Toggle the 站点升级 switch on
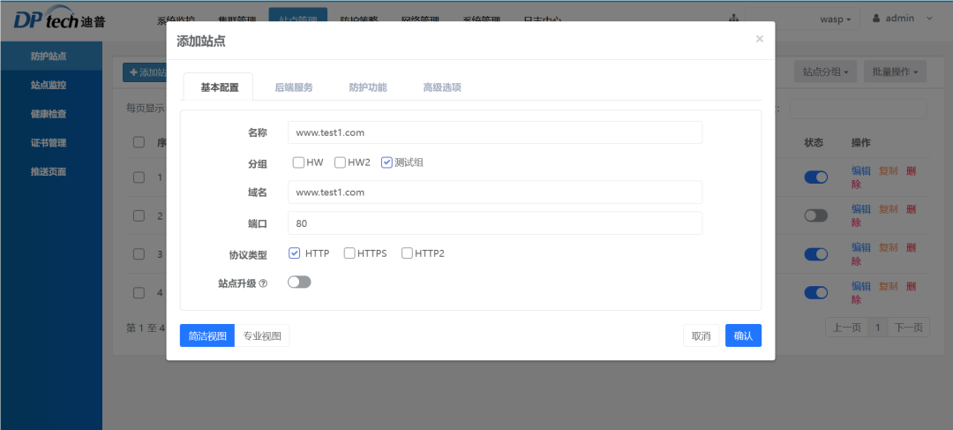Image resolution: width=953 pixels, height=430 pixels. pyautogui.click(x=299, y=283)
